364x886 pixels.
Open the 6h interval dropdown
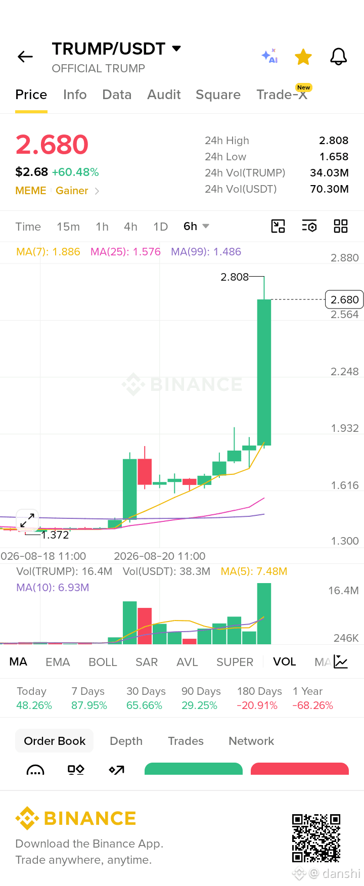point(196,226)
